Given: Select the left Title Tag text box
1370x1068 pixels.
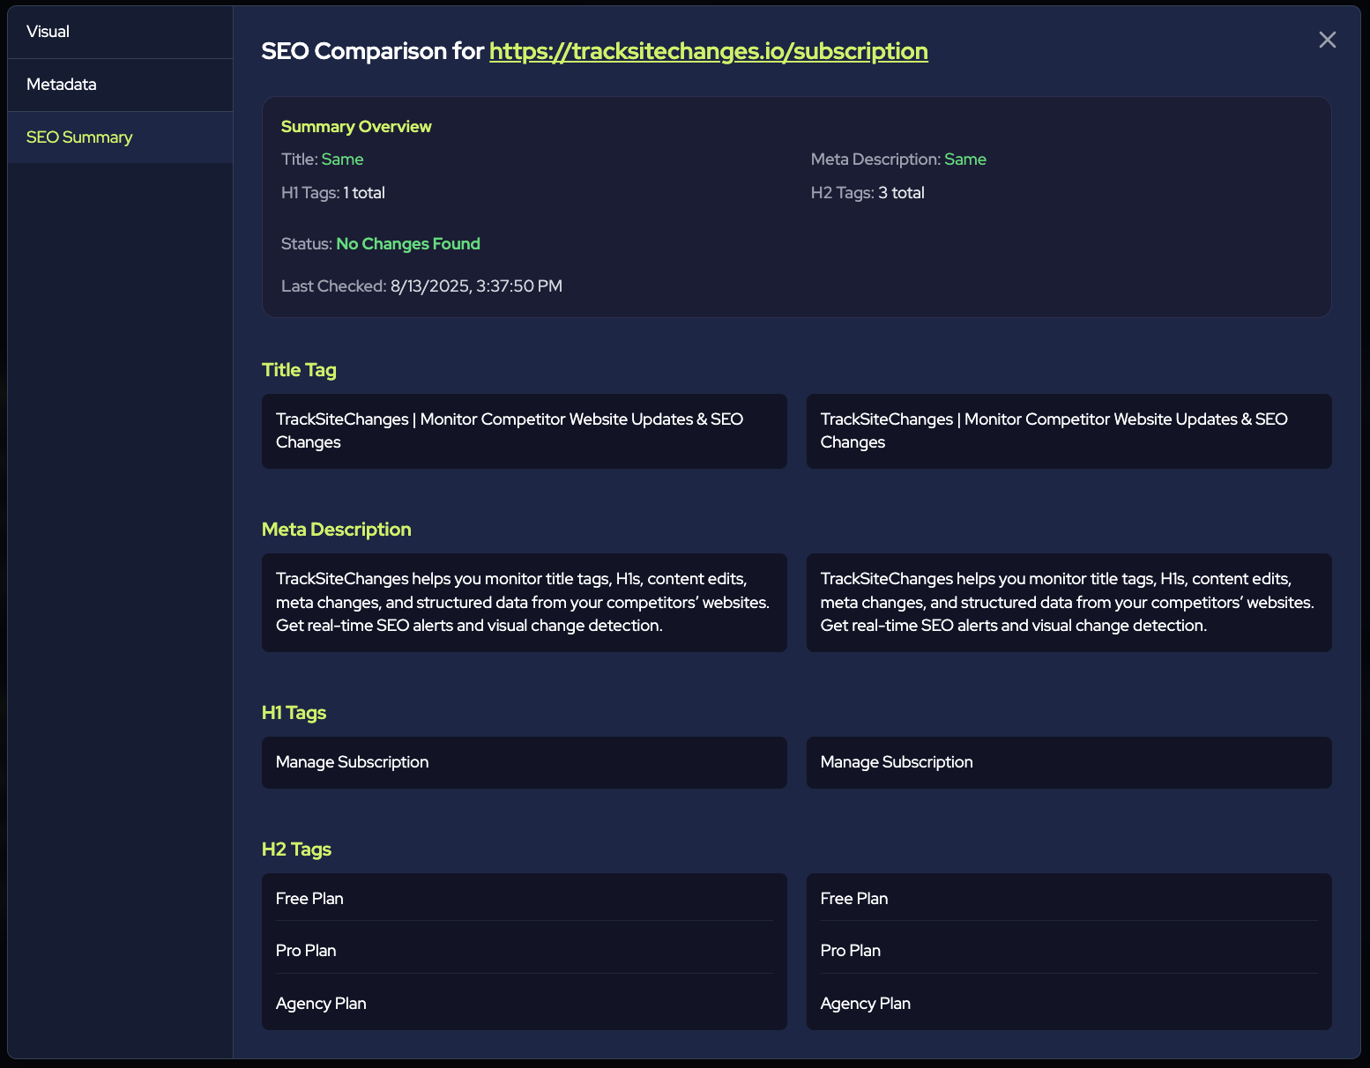Looking at the screenshot, I should (525, 431).
